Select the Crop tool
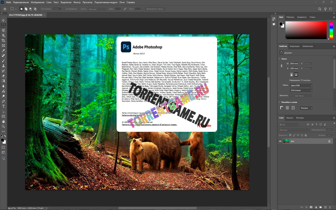The width and height of the screenshot is (336, 210). pyautogui.click(x=3, y=40)
